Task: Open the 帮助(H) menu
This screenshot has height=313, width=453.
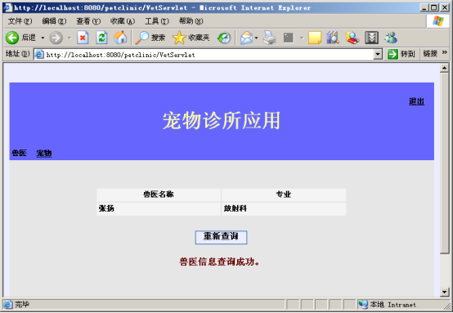Action: tap(191, 21)
